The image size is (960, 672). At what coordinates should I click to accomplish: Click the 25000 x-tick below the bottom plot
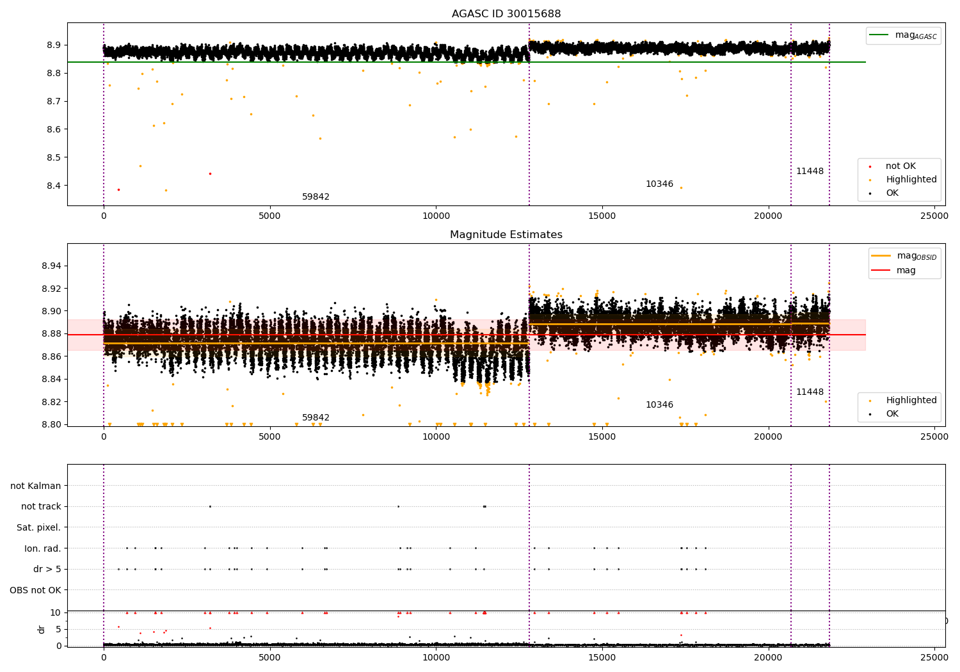pos(934,657)
